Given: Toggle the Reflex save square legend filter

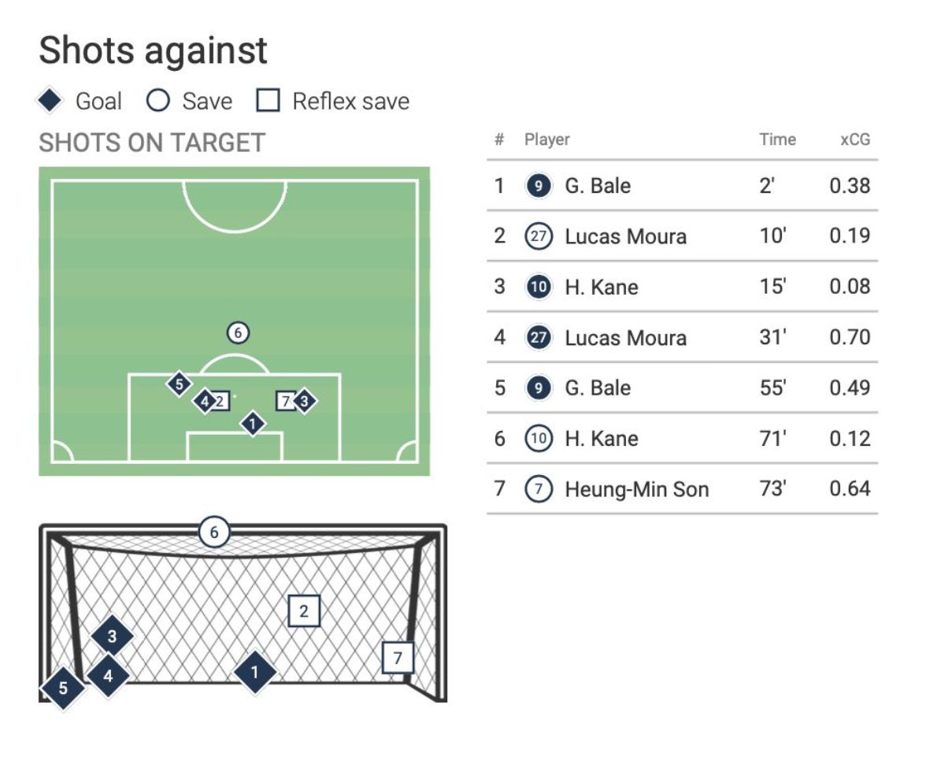Looking at the screenshot, I should click(269, 101).
